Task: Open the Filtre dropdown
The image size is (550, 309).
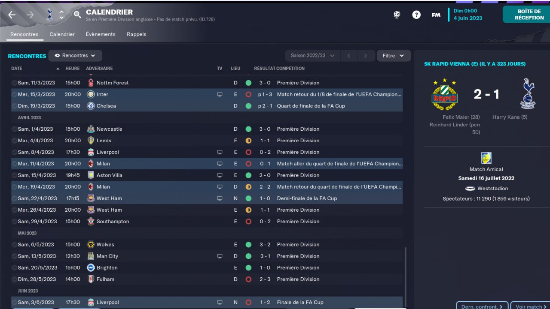Action: pos(393,56)
